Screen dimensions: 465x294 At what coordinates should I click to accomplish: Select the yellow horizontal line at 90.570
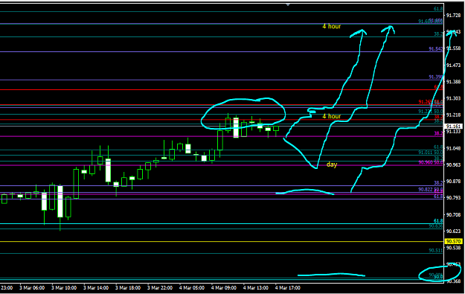222,241
